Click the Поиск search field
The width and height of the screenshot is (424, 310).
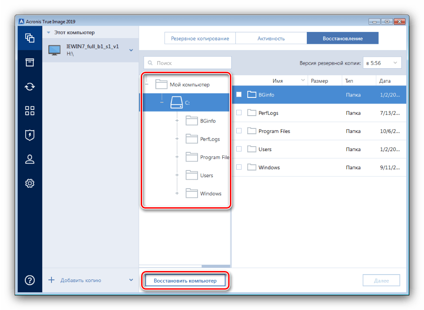coord(187,63)
